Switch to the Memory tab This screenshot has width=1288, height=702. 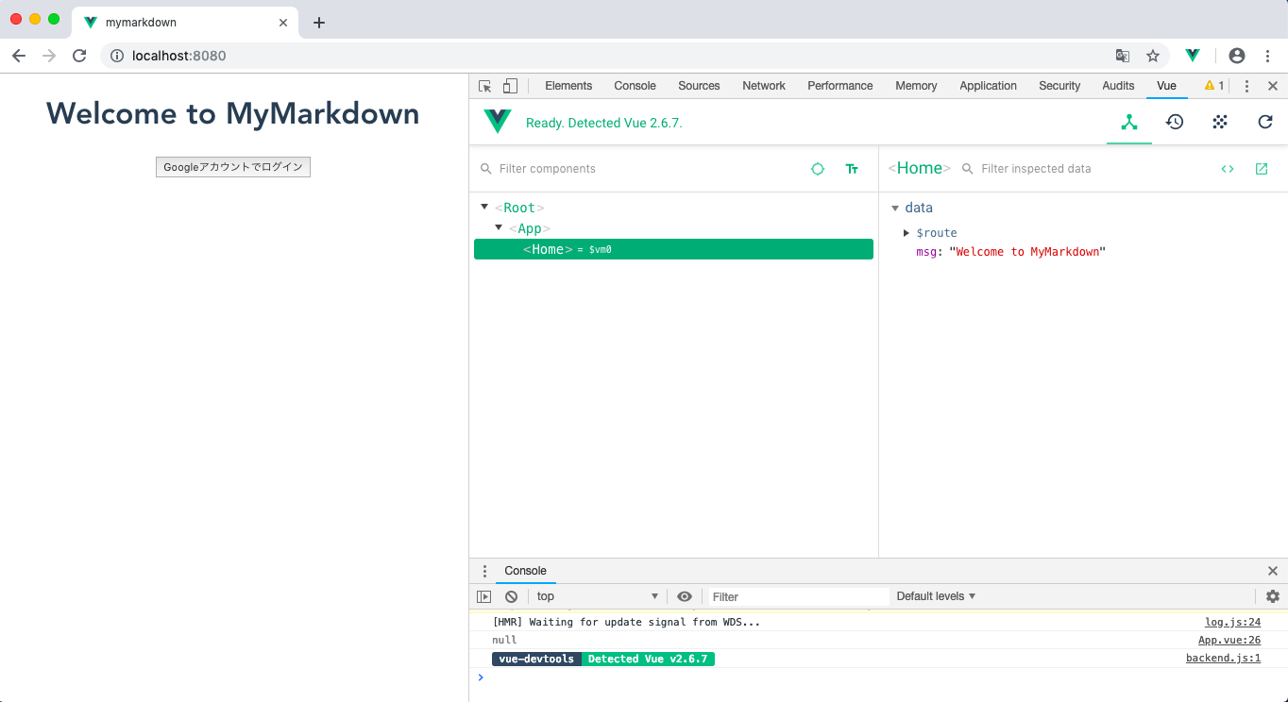click(916, 86)
